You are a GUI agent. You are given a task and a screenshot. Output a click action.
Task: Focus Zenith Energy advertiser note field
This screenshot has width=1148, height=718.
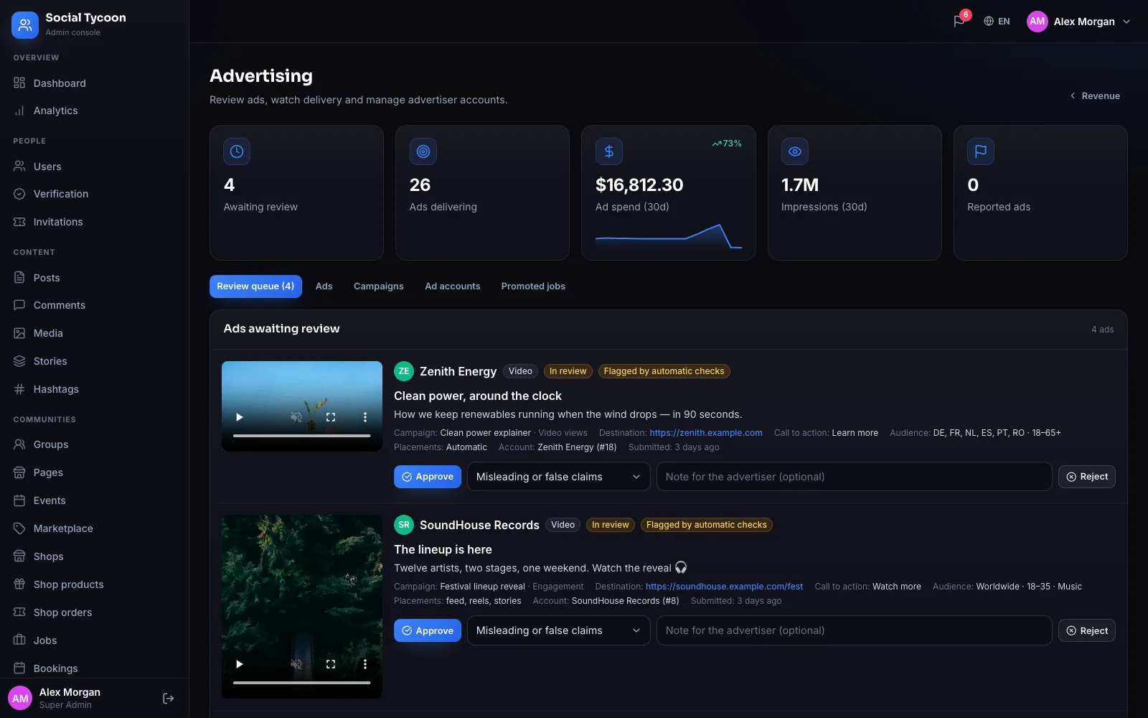pos(854,477)
